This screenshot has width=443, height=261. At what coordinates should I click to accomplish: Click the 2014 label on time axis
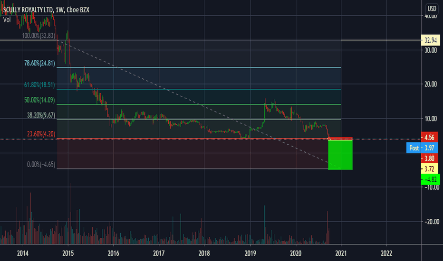click(23, 253)
